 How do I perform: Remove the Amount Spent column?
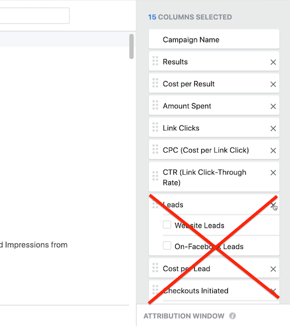tap(273, 106)
